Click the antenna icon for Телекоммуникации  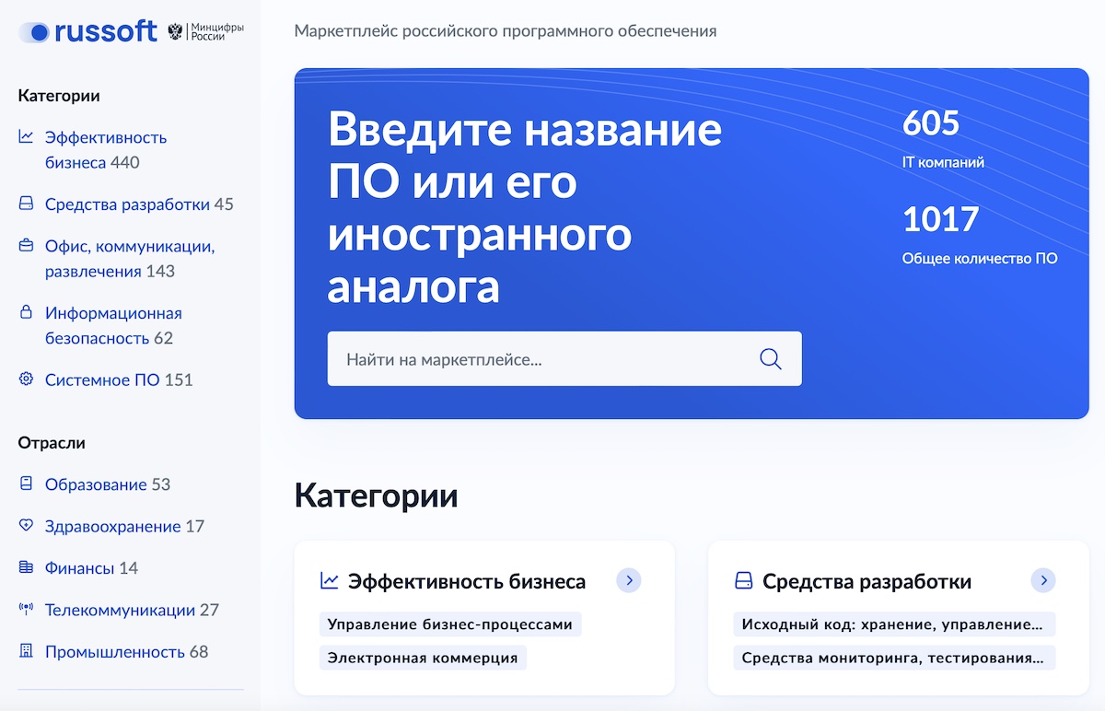click(25, 609)
